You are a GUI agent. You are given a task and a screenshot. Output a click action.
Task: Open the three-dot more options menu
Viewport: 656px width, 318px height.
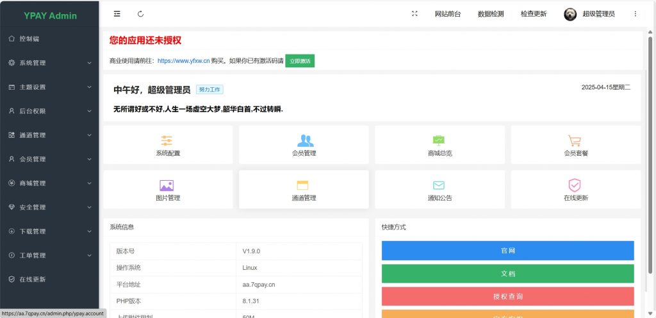(635, 14)
